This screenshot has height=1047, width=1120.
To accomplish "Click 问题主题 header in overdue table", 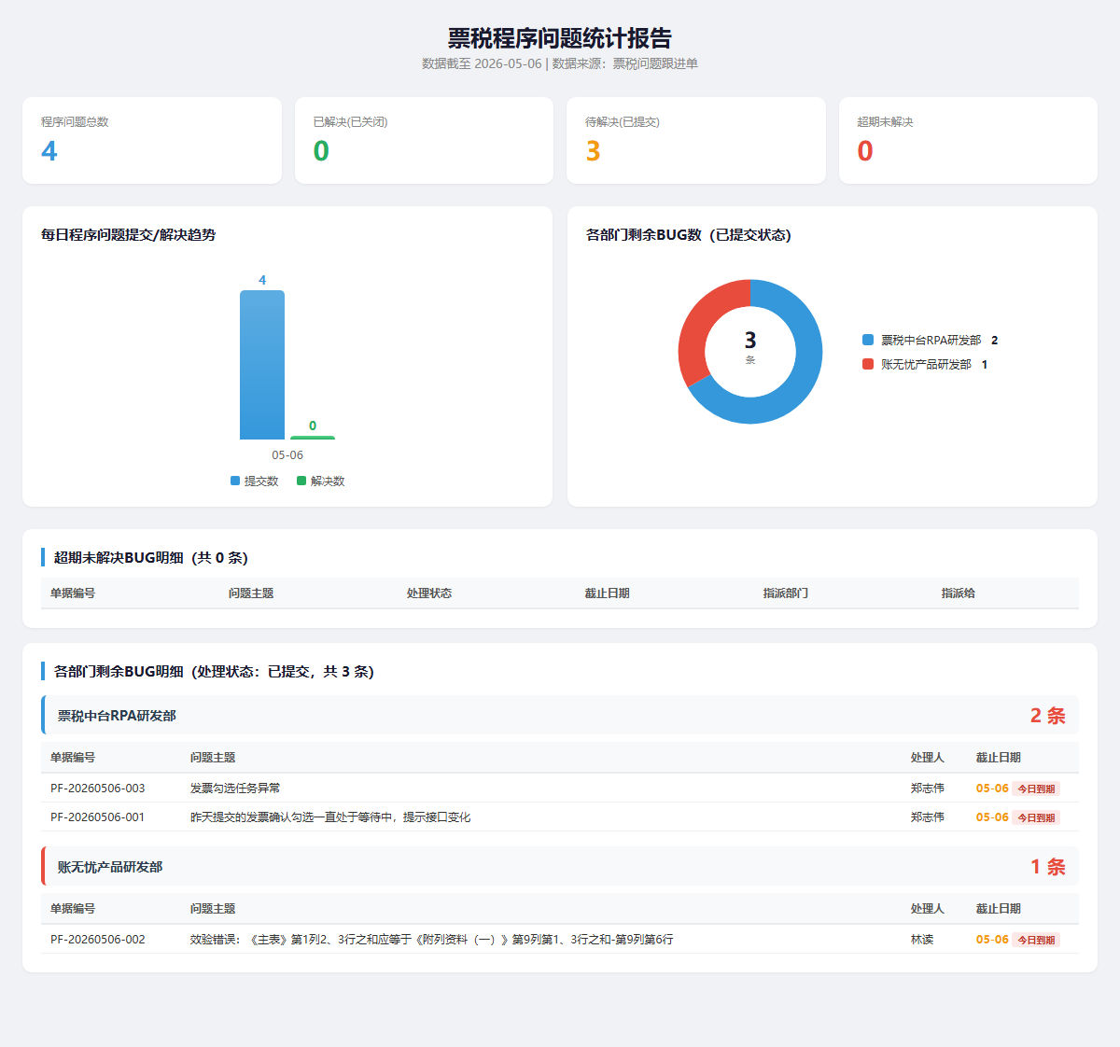I will point(251,593).
